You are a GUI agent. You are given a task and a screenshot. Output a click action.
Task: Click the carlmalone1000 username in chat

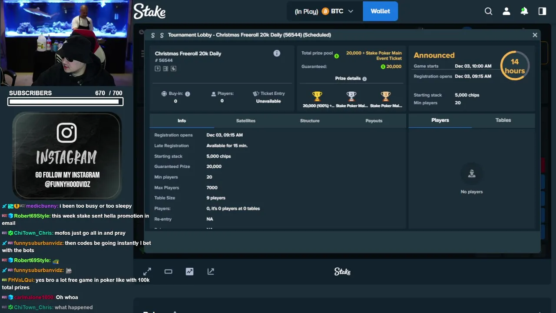click(34, 297)
